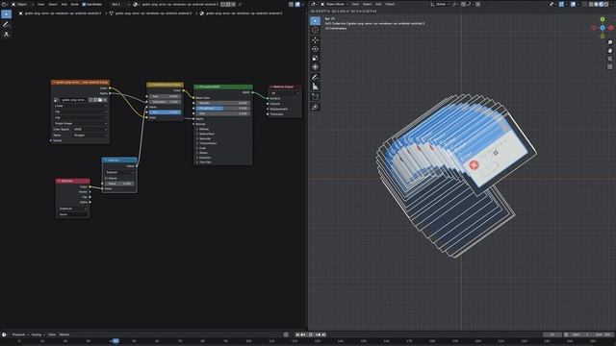Image resolution: width=616 pixels, height=346 pixels.
Task: Open Material Output target All dropdown
Action: pos(285,93)
